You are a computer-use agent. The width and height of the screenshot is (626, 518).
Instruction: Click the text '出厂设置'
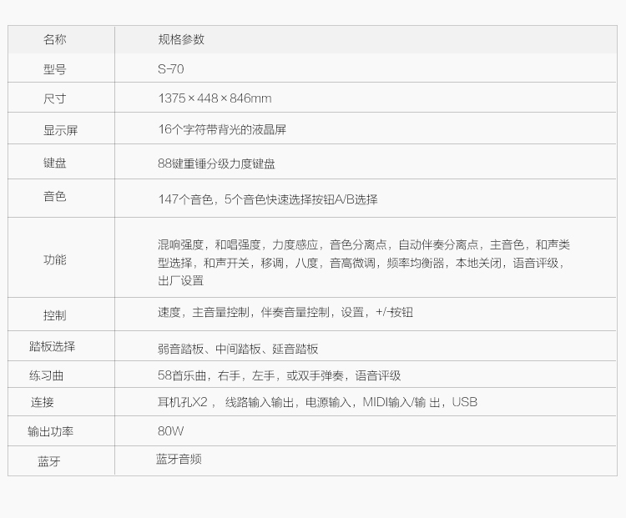pos(181,280)
